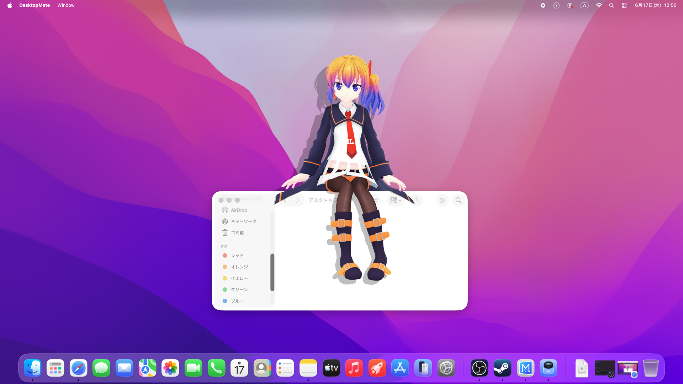Open Launchpad in the Dock

[55, 368]
